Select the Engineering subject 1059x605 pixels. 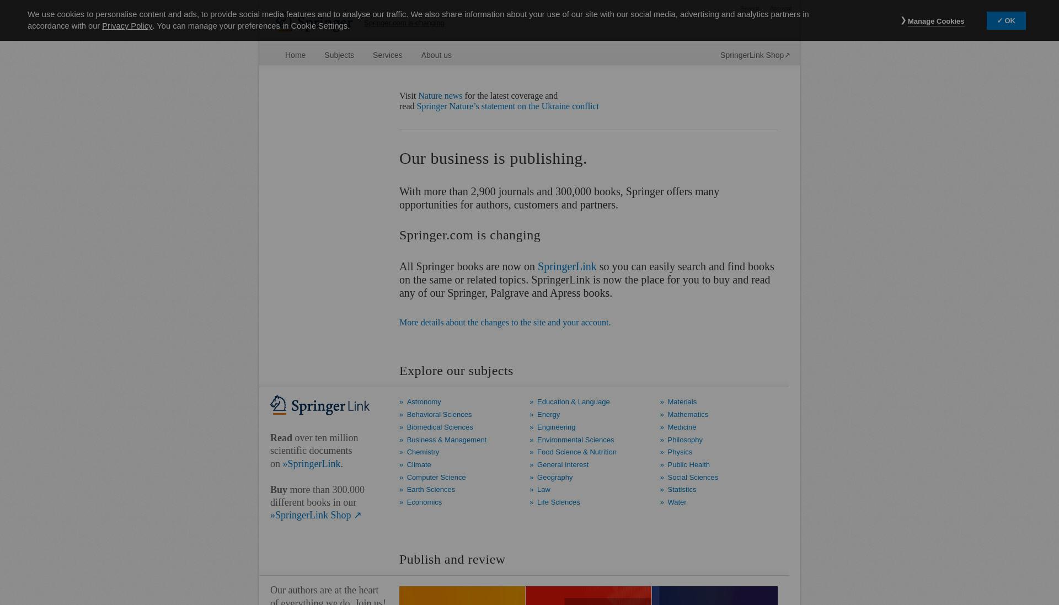pos(556,427)
